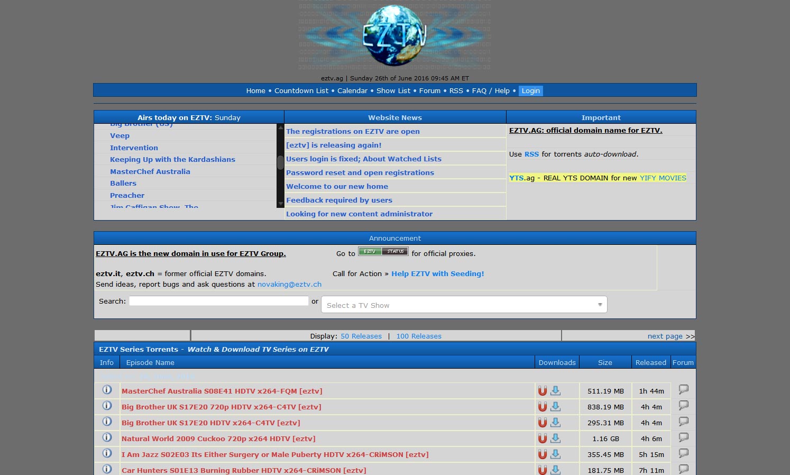Open info for I Am Jazz S02E03
This screenshot has height=475, width=790.
tap(107, 453)
